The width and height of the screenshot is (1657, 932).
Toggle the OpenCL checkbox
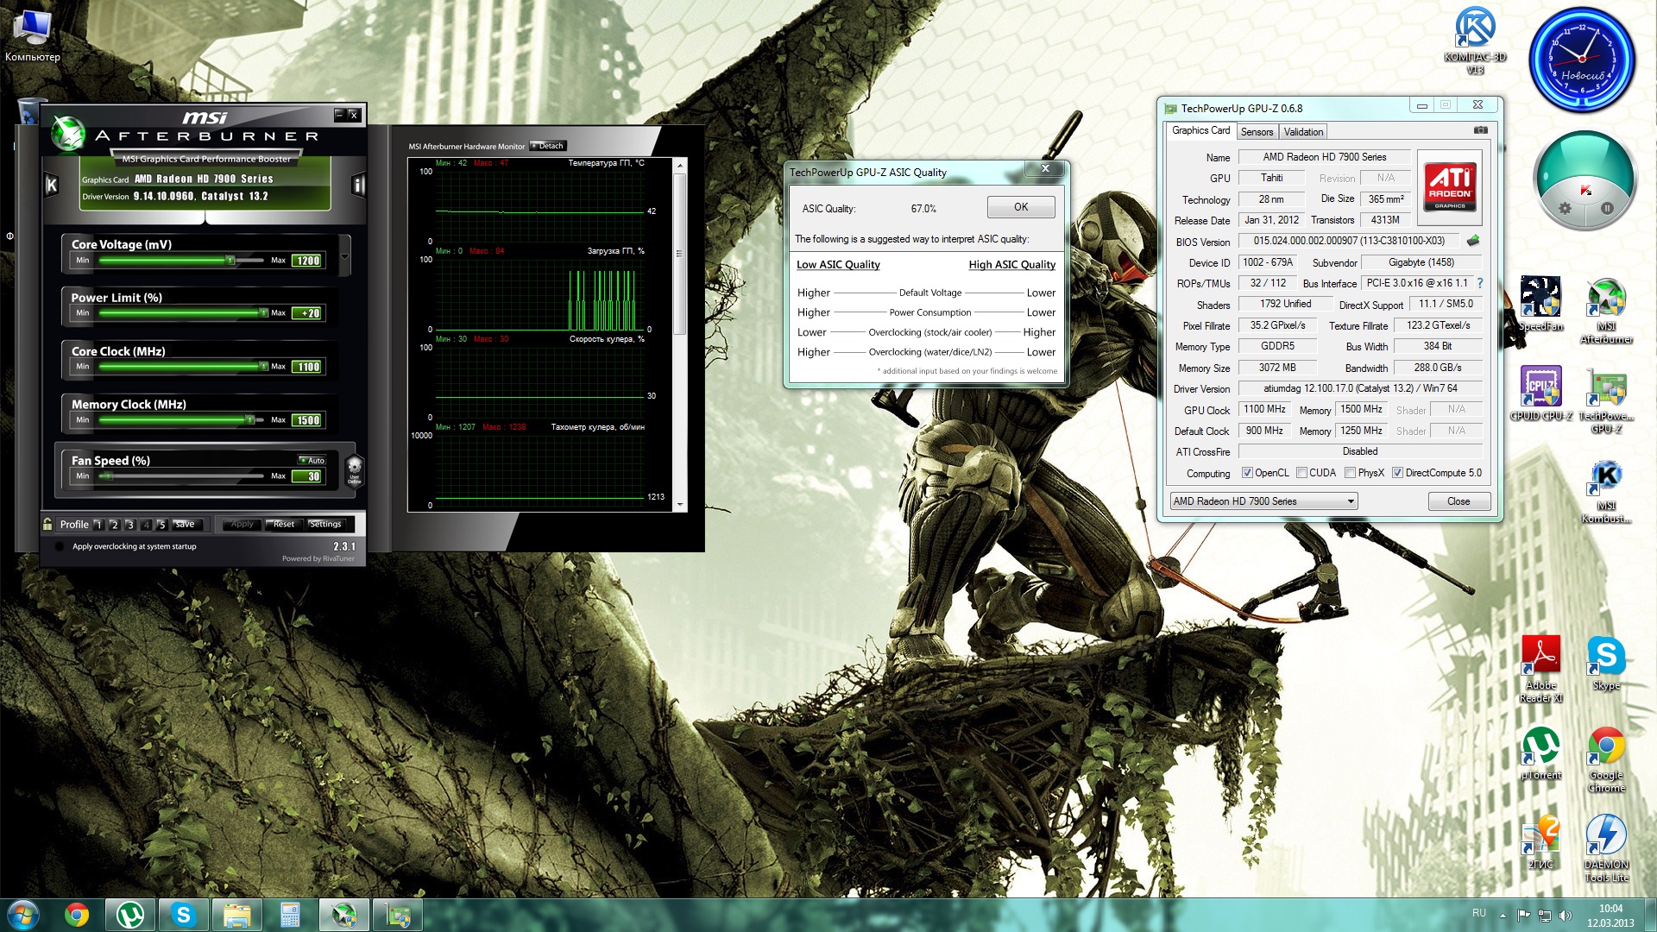[x=1247, y=473]
